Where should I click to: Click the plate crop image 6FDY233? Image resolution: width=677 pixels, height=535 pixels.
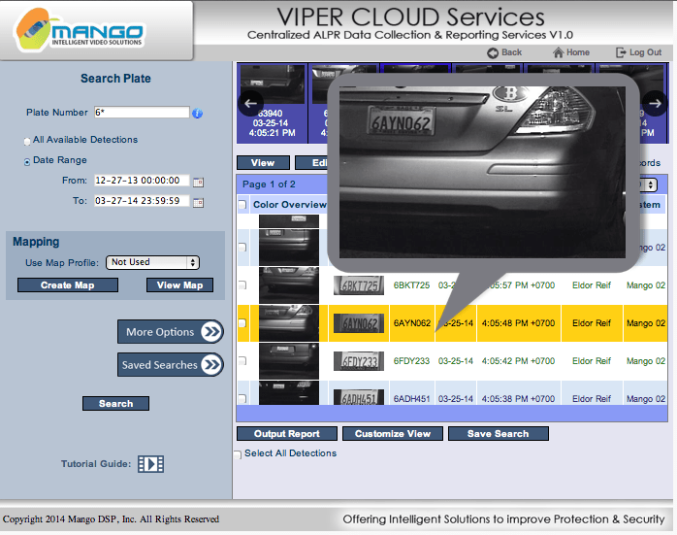click(359, 361)
